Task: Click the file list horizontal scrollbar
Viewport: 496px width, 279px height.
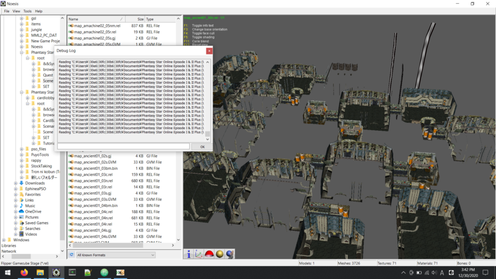Action: tap(122, 245)
